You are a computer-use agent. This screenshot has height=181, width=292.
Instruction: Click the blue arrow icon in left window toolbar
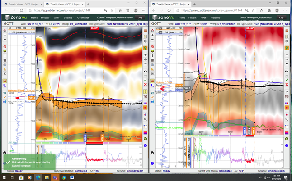tap(5, 102)
